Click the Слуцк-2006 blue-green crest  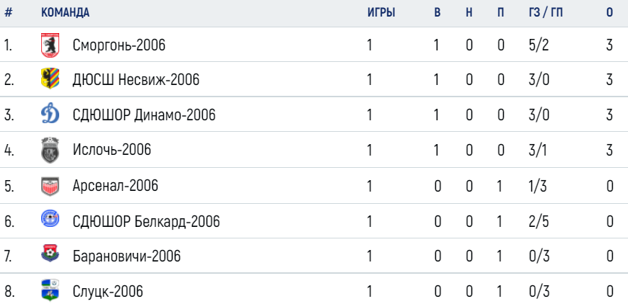(x=50, y=290)
